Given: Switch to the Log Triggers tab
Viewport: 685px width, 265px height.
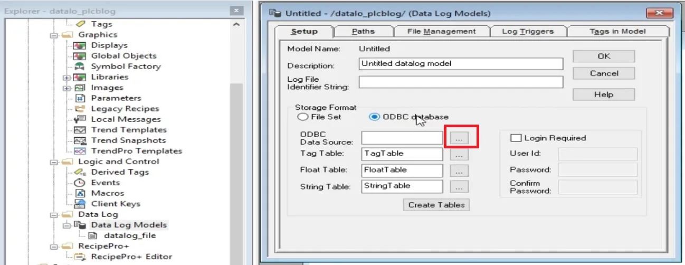Looking at the screenshot, I should (528, 31).
